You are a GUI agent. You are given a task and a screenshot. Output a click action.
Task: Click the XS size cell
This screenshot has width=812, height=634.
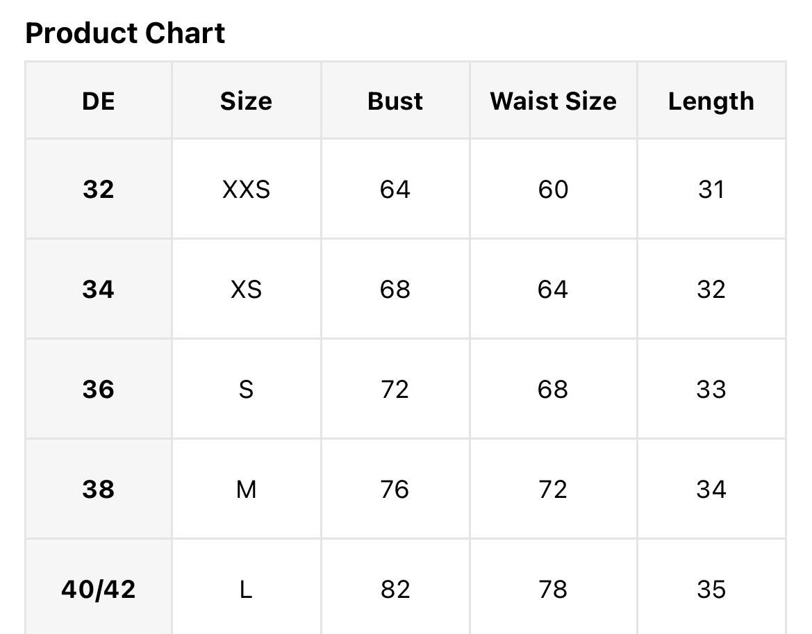pyautogui.click(x=246, y=289)
